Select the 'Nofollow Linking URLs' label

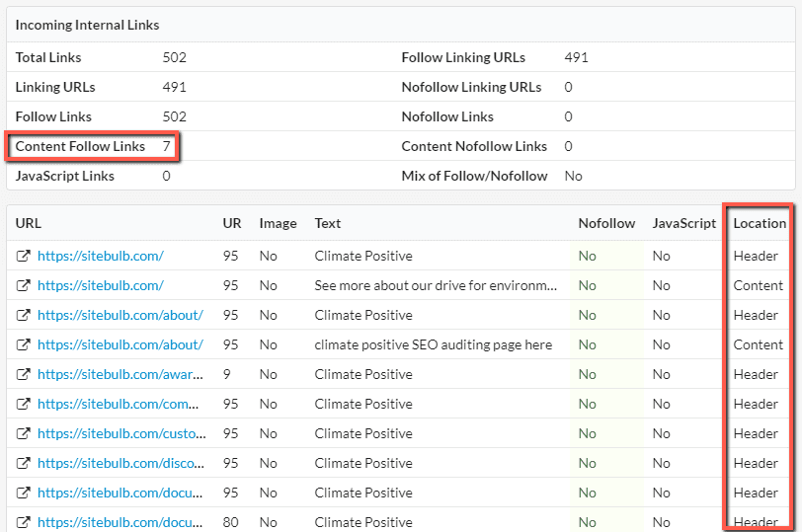click(x=471, y=87)
